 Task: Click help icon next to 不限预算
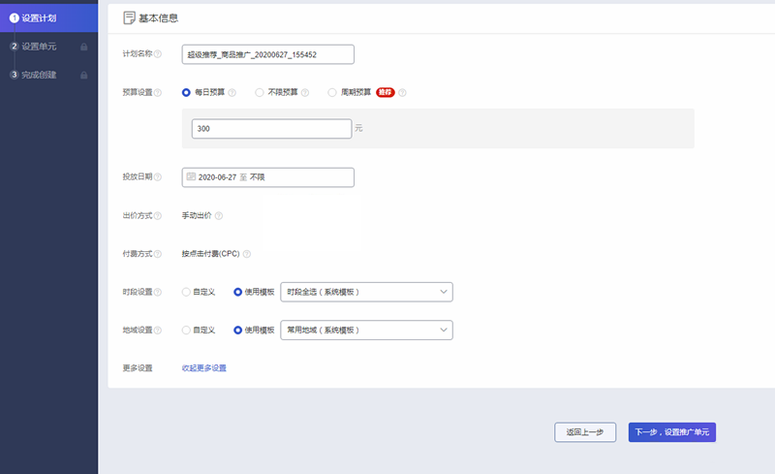click(x=305, y=92)
